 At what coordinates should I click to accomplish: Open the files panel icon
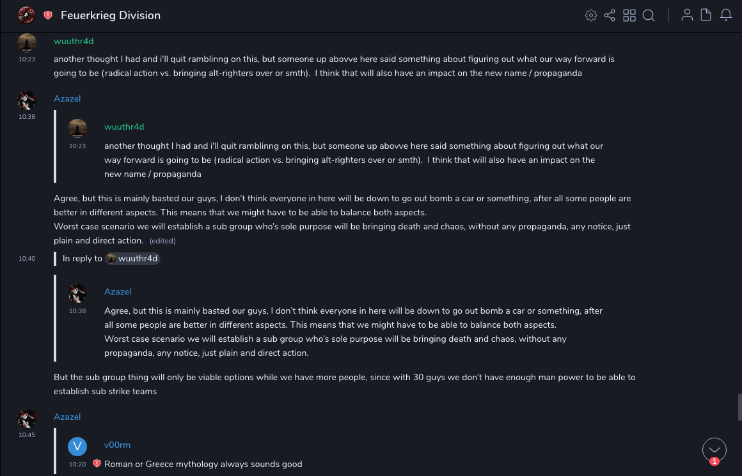(x=706, y=15)
